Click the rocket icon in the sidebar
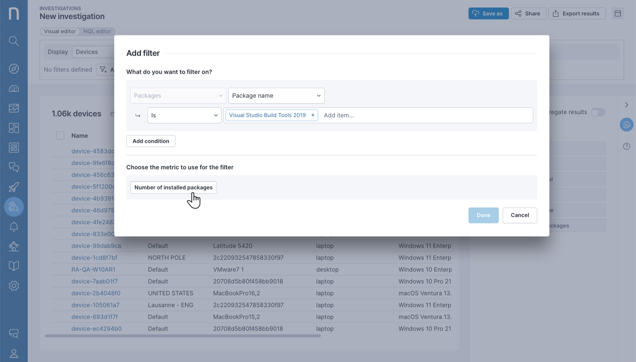The height and width of the screenshot is (362, 636). pyautogui.click(x=13, y=187)
